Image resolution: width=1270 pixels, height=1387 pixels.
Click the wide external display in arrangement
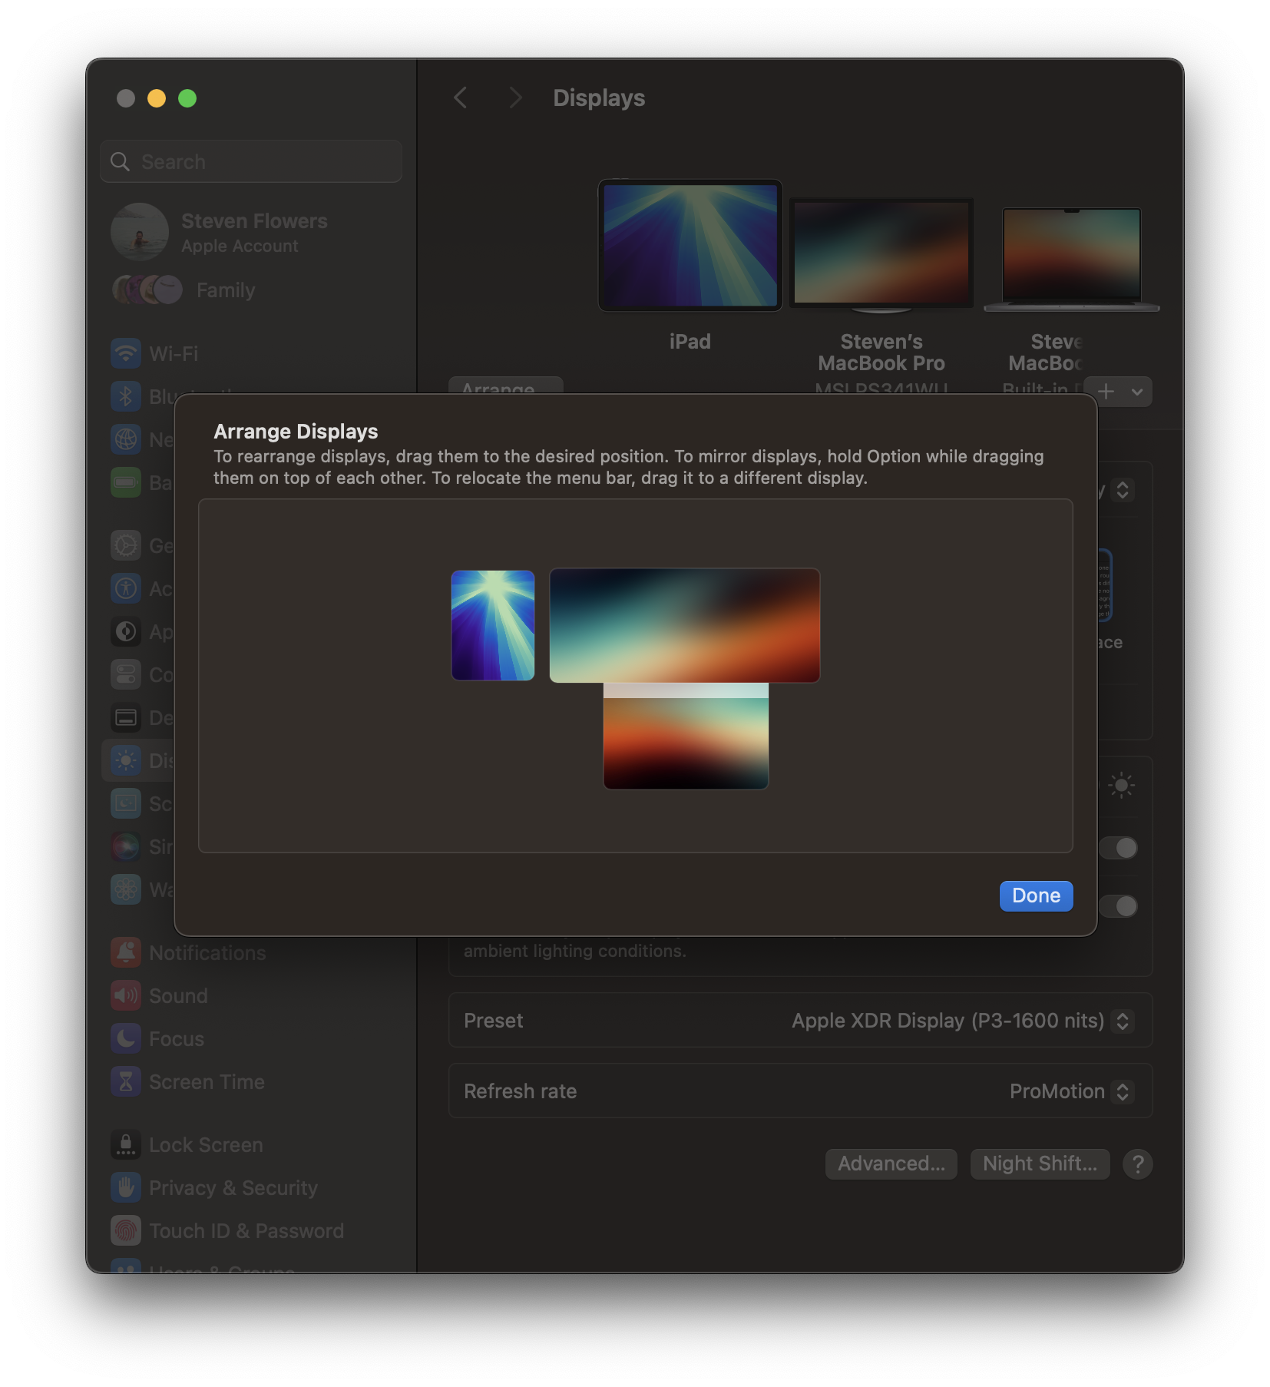[x=684, y=625]
